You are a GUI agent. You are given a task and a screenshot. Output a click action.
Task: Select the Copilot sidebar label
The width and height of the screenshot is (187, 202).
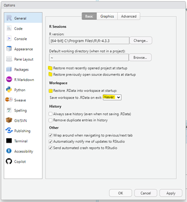(20, 162)
